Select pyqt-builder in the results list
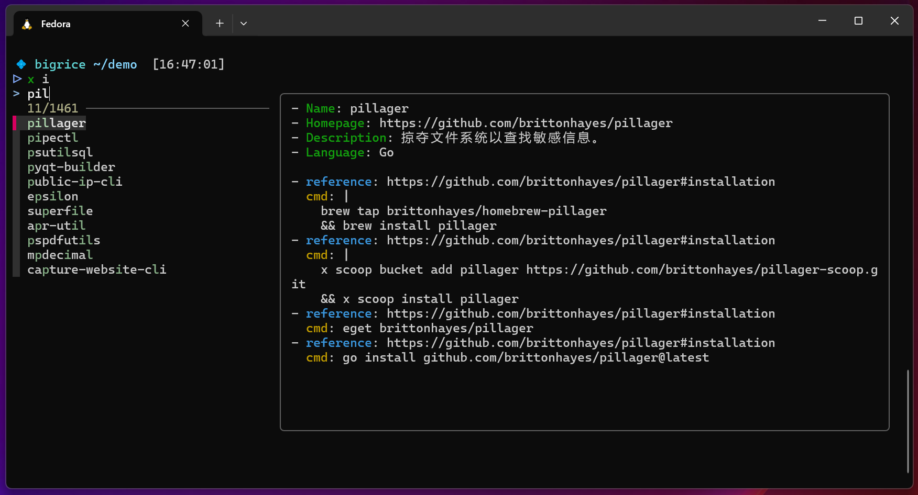Screen dimensions: 918x495 click(x=71, y=167)
